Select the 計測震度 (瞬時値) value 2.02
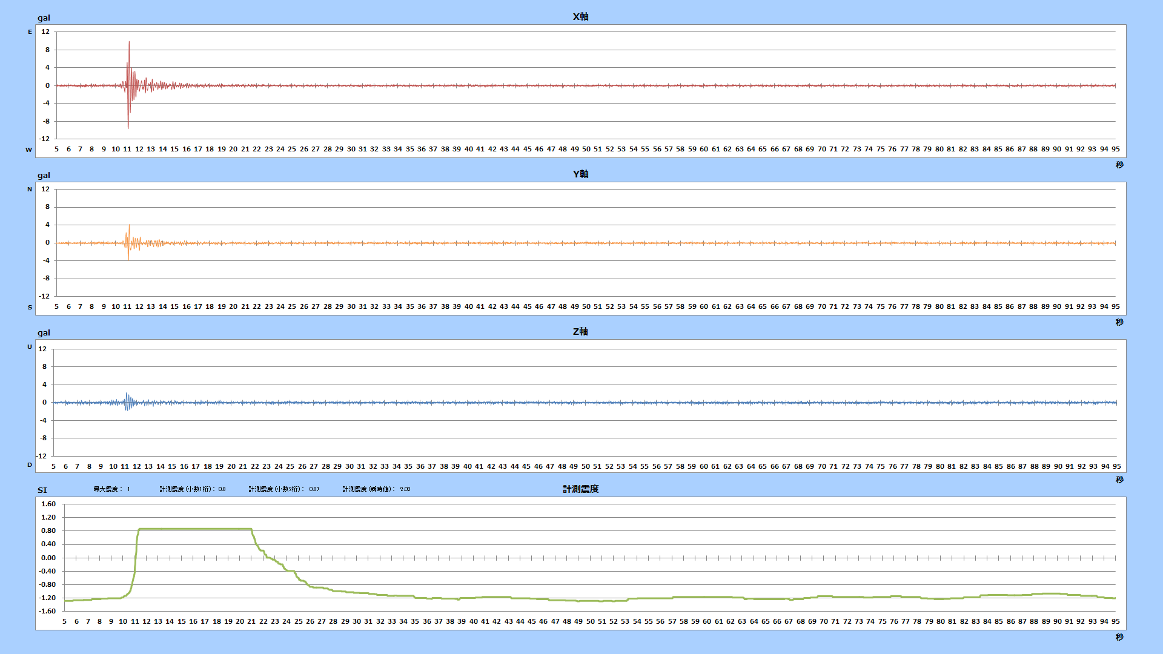 (405, 489)
